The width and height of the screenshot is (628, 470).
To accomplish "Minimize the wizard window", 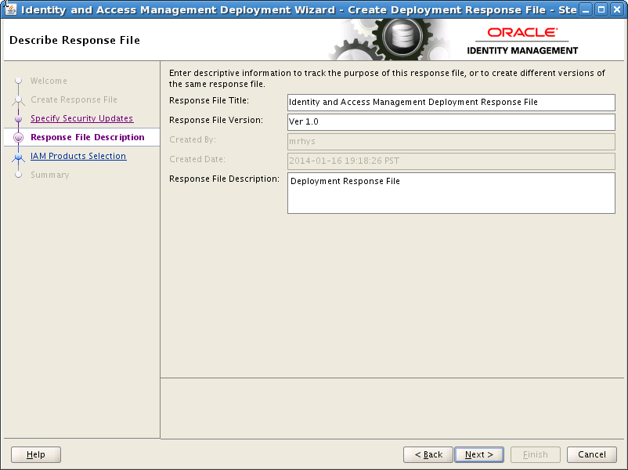I will click(x=586, y=9).
